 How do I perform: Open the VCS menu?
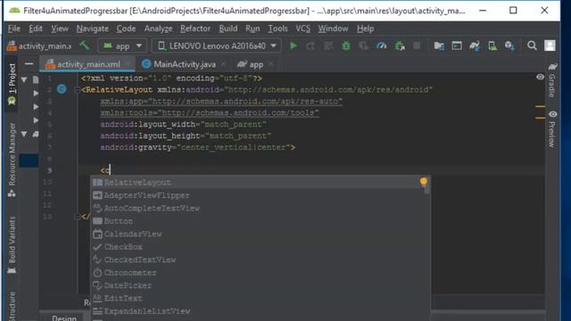coord(303,29)
